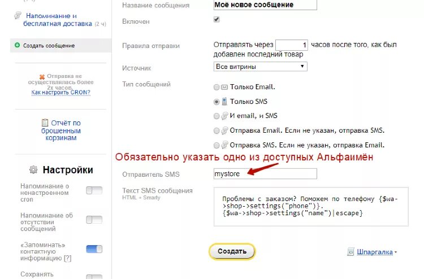Click the icon beside Отправка SMS. Если не указан
The width and height of the screenshot is (424, 279).
pyautogui.click(x=224, y=145)
